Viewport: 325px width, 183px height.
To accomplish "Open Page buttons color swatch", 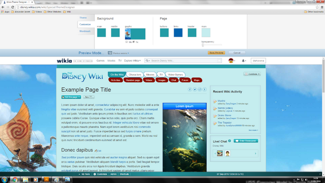I will pyautogui.click(x=164, y=33).
